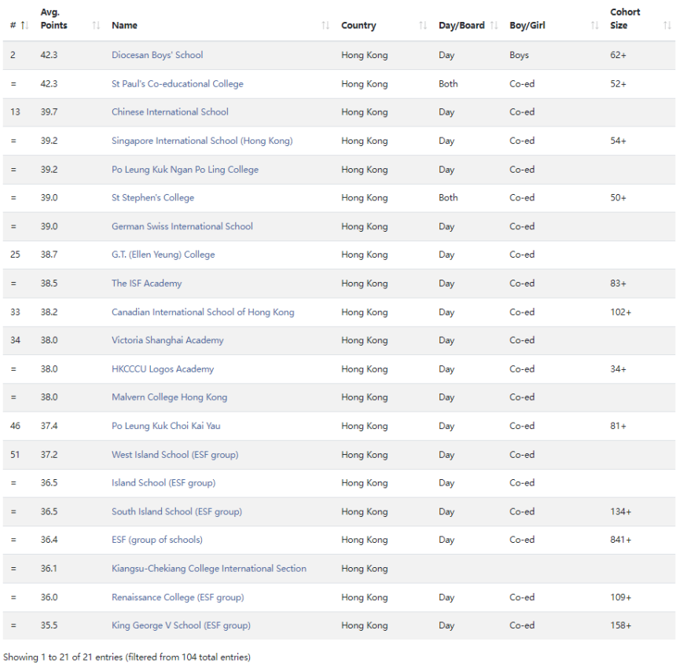Click Both in St Paul's row

point(448,84)
